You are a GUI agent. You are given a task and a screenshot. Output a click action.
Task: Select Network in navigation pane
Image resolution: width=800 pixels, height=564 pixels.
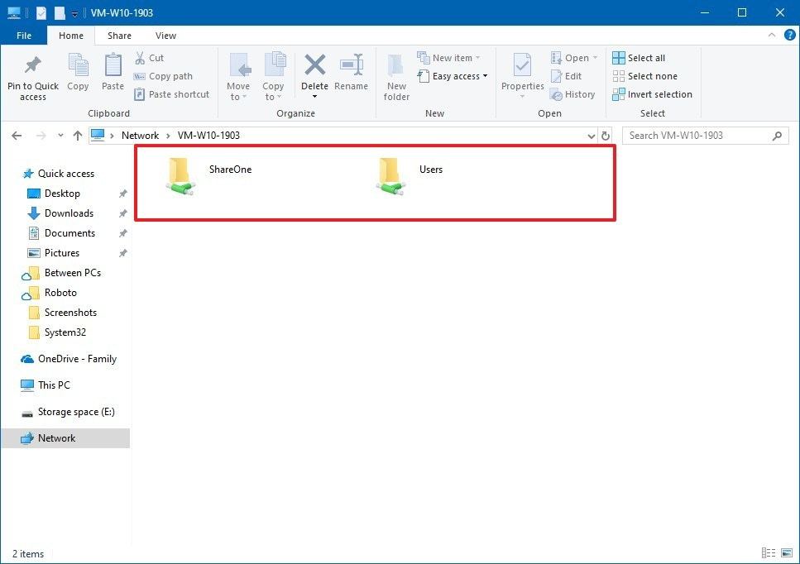[65, 438]
